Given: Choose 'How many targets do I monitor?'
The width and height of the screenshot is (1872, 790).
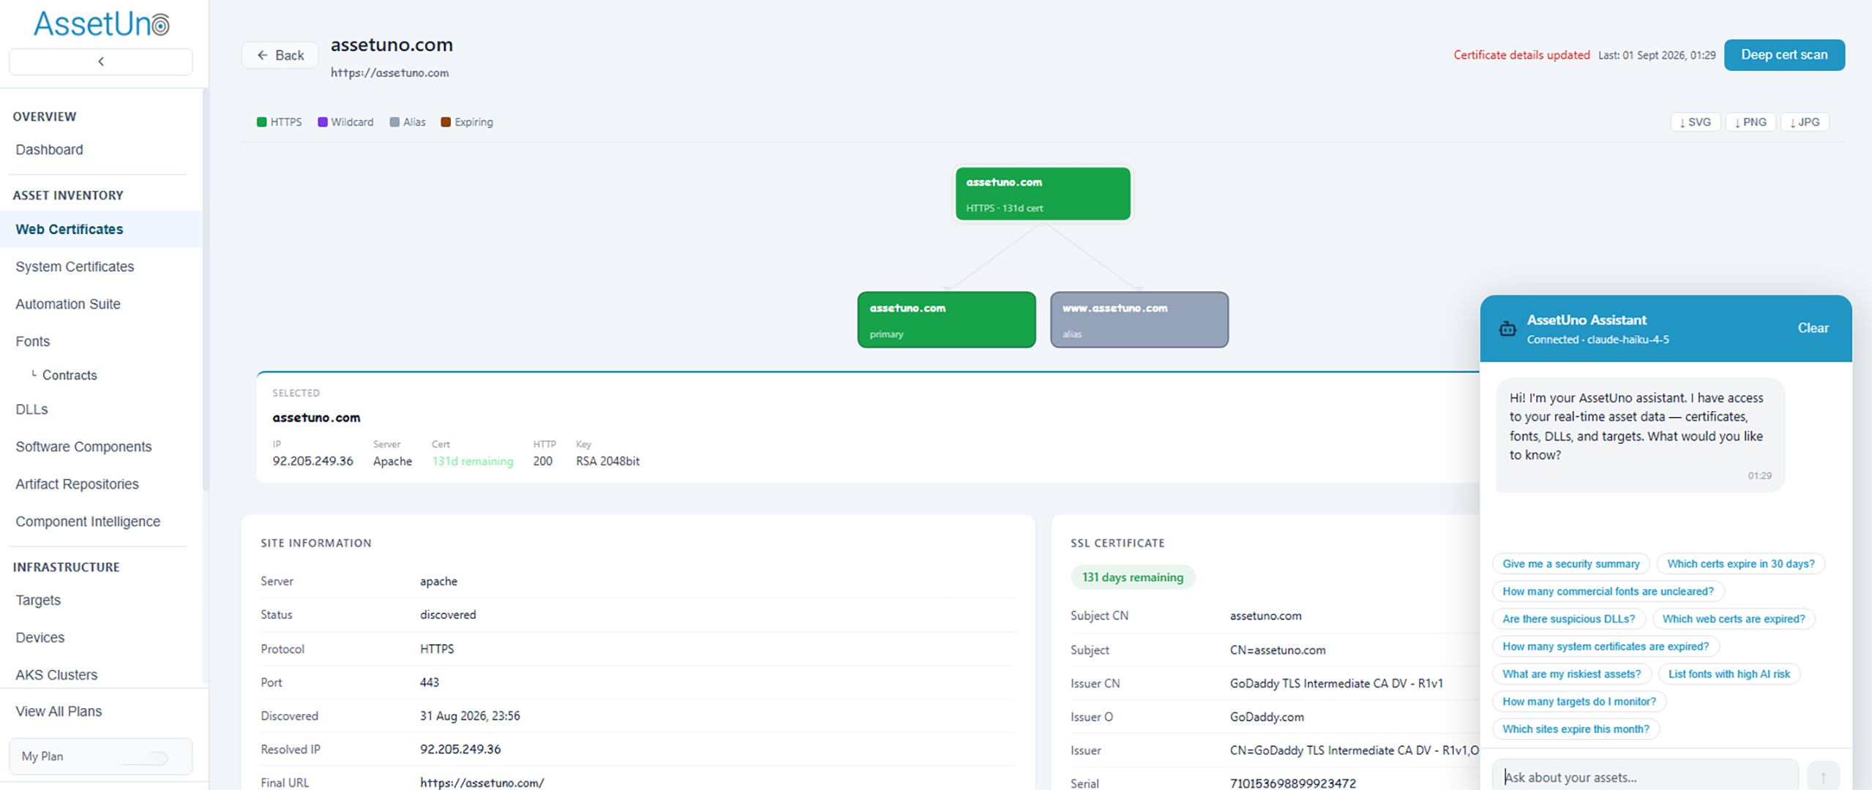Looking at the screenshot, I should pos(1579,701).
